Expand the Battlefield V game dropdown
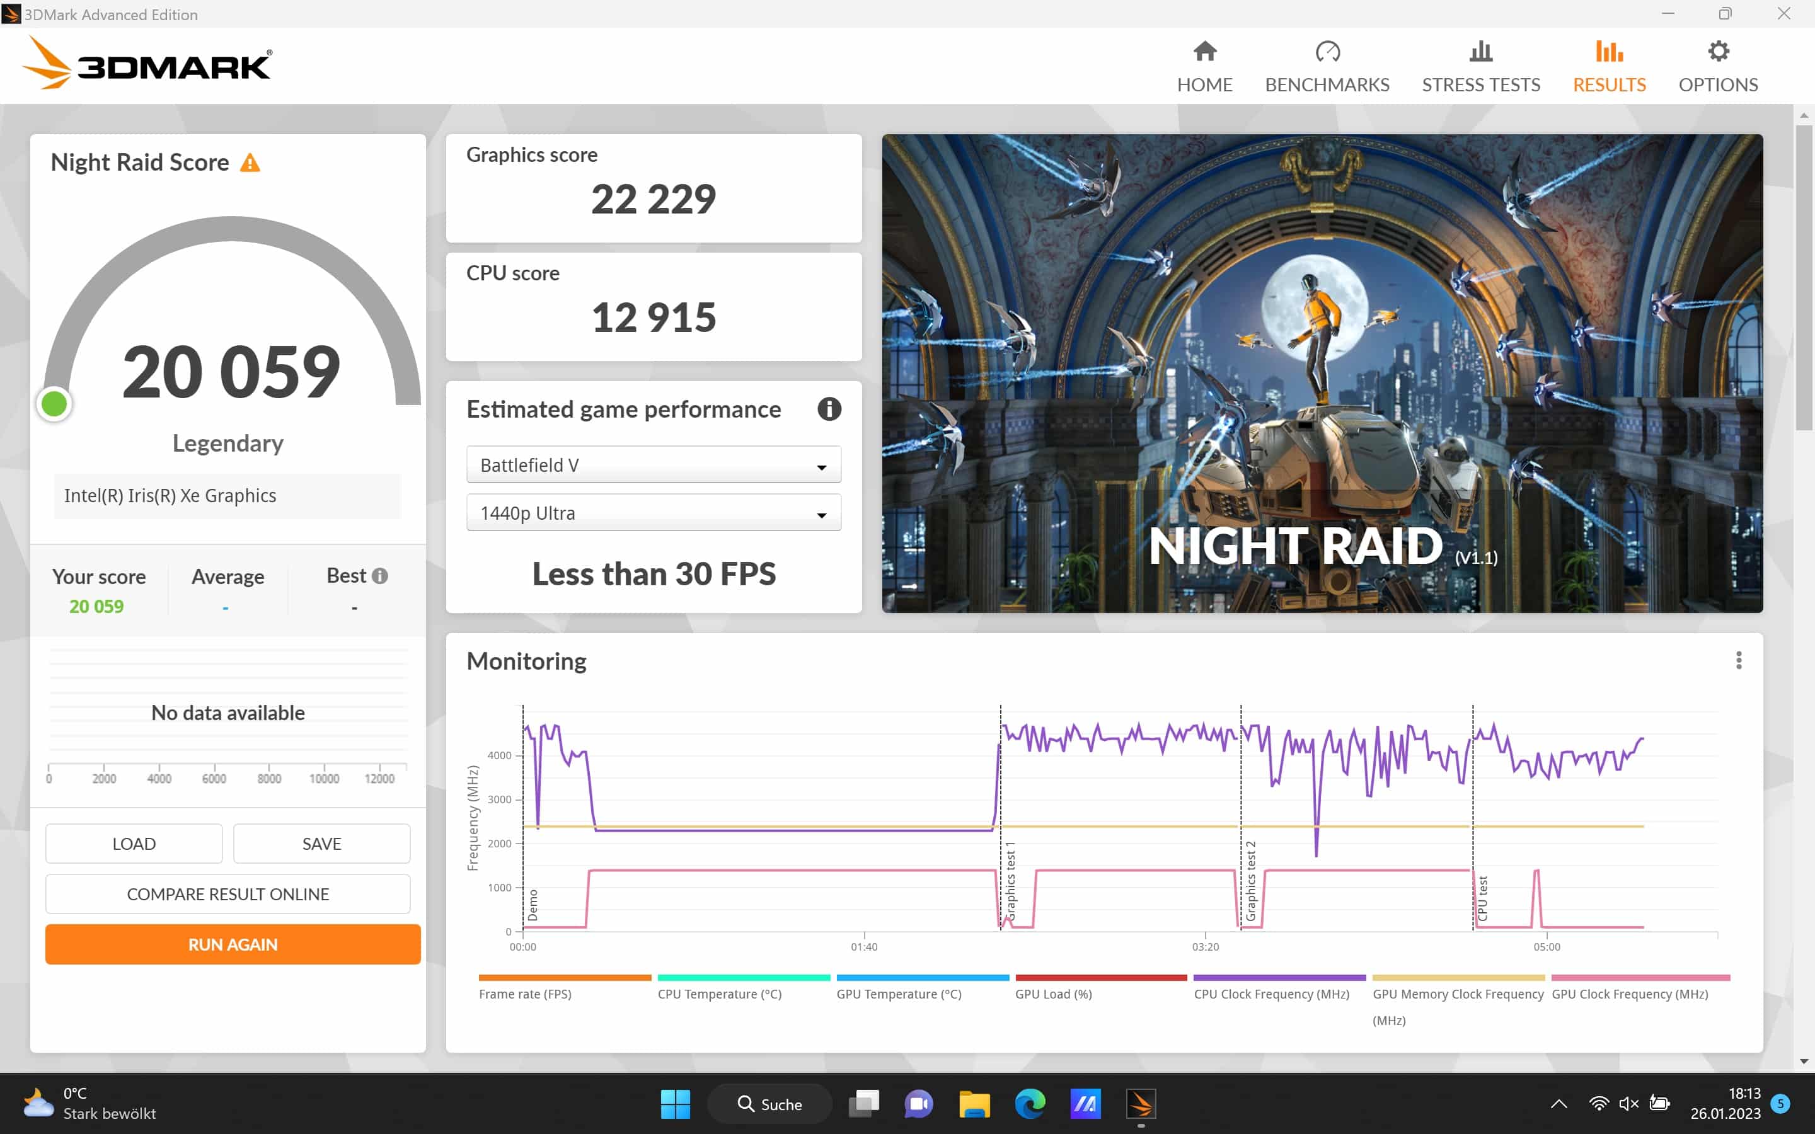The image size is (1815, 1134). (654, 465)
